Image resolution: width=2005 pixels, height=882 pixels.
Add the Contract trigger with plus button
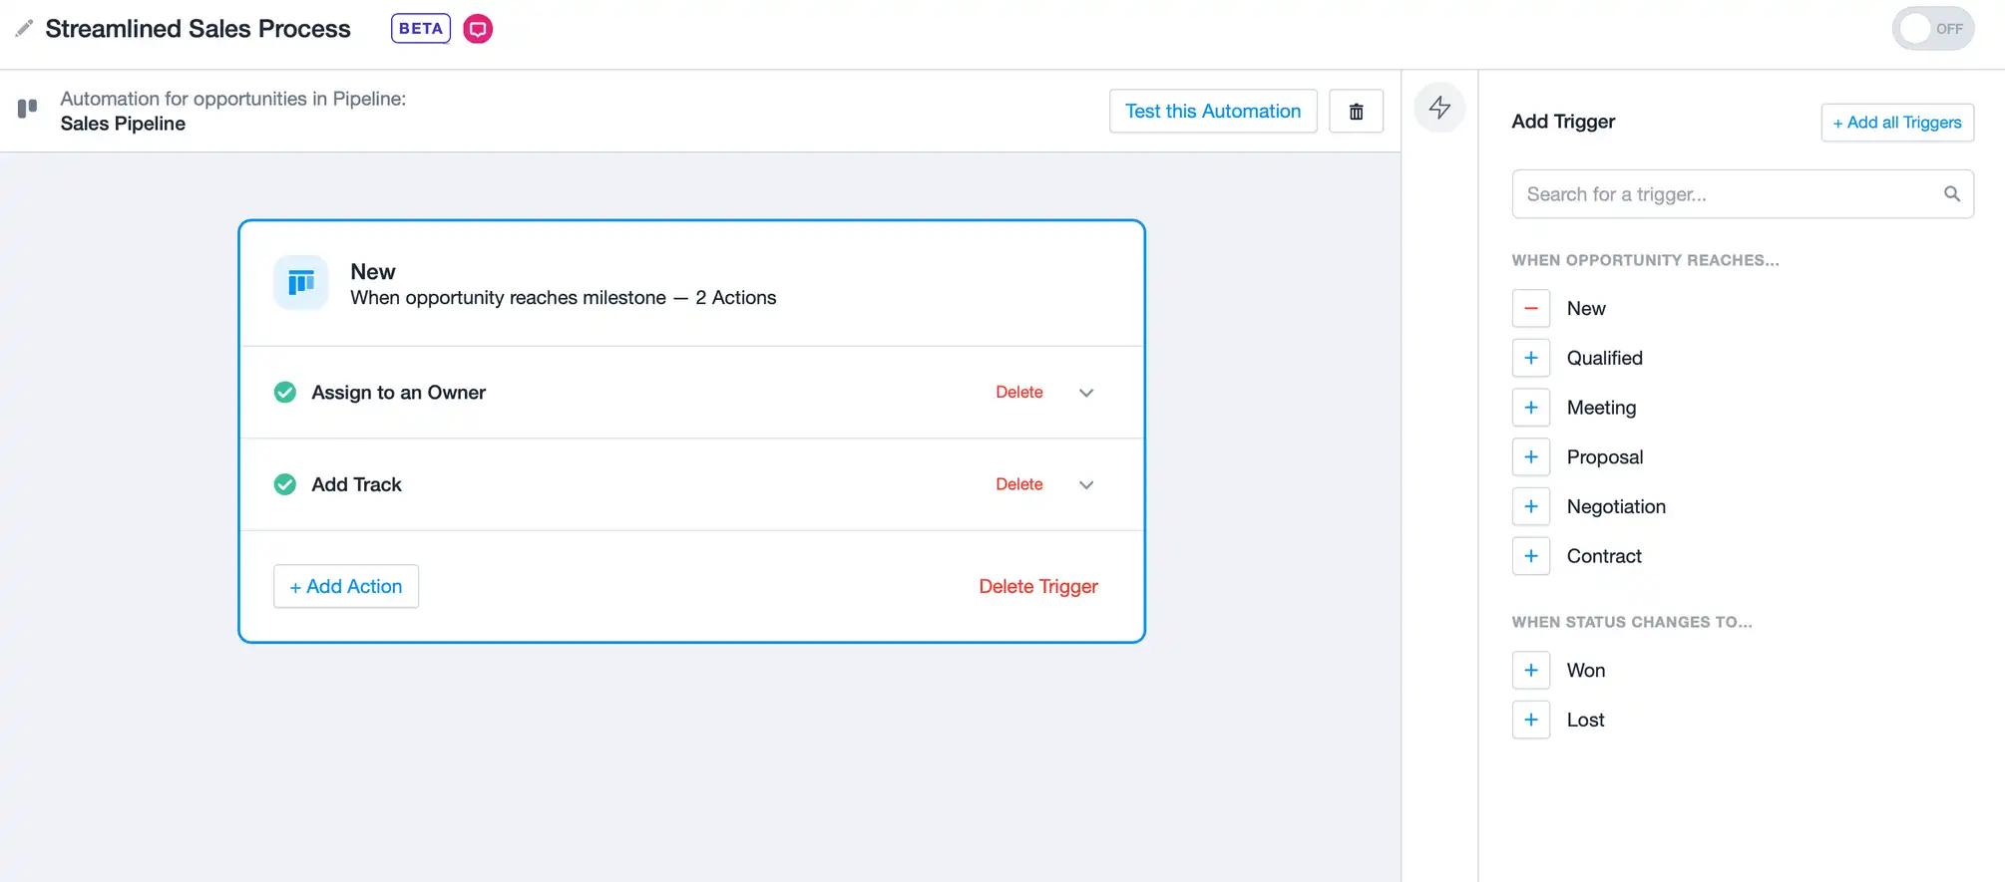click(1531, 556)
